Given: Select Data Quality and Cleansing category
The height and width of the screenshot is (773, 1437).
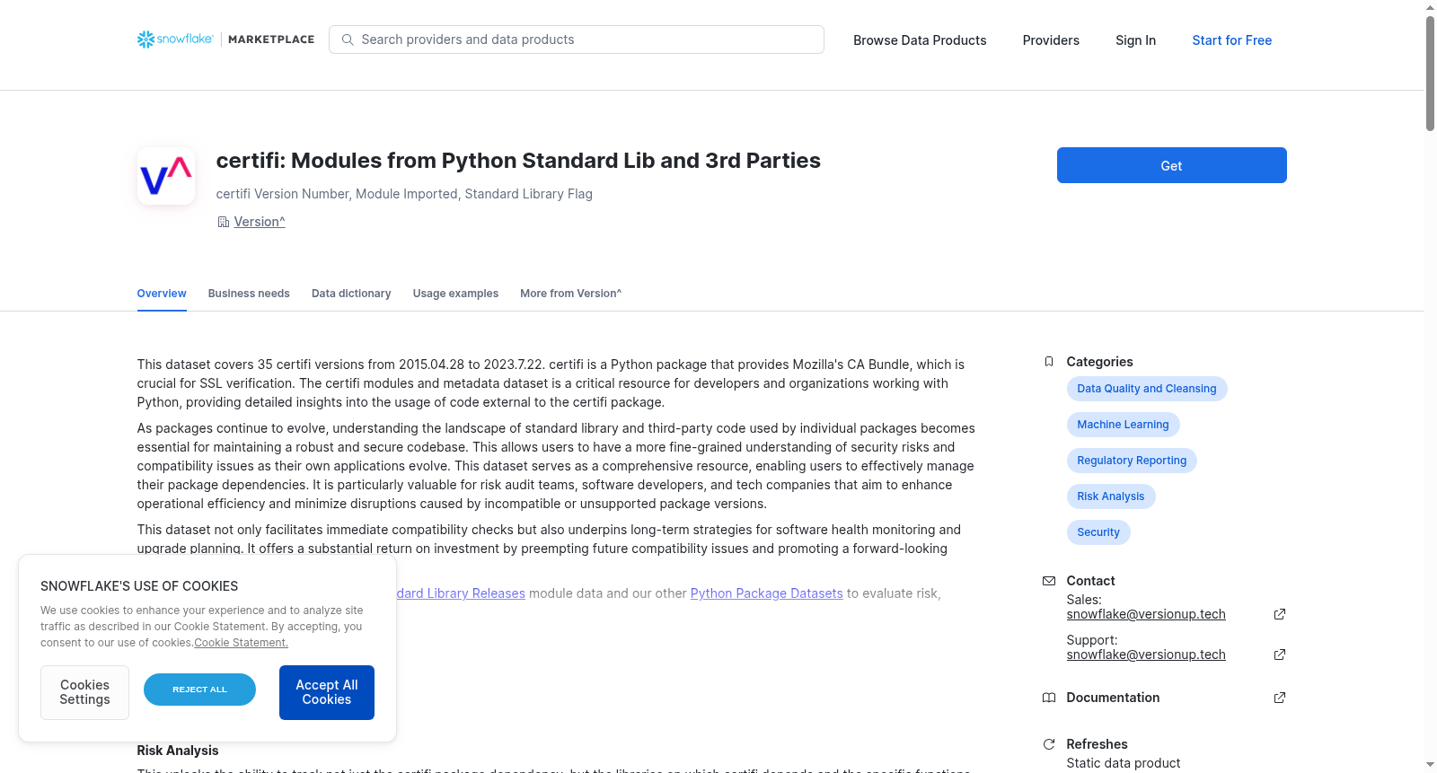Looking at the screenshot, I should (x=1147, y=389).
